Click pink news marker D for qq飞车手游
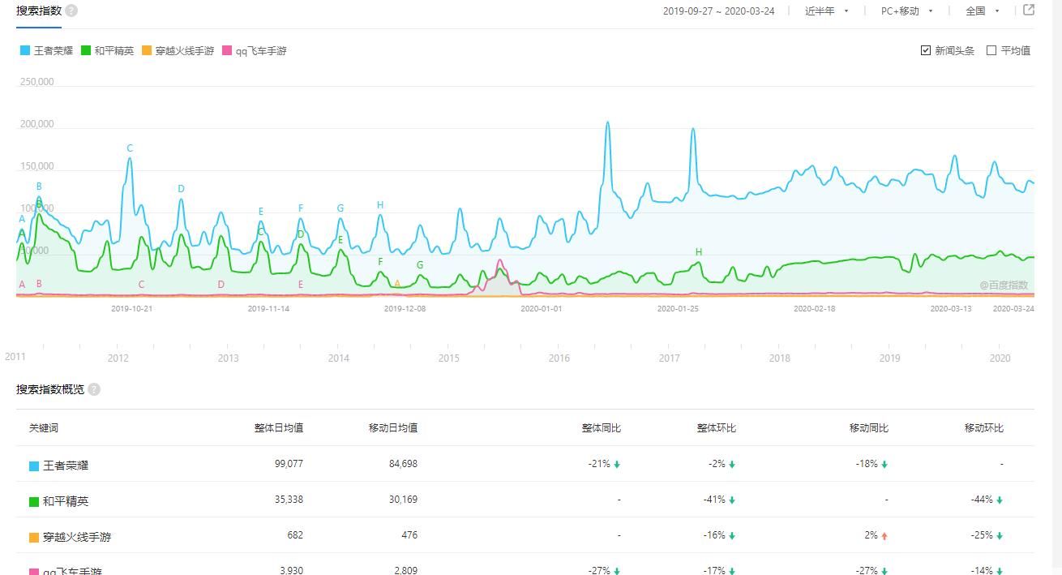 pos(221,285)
